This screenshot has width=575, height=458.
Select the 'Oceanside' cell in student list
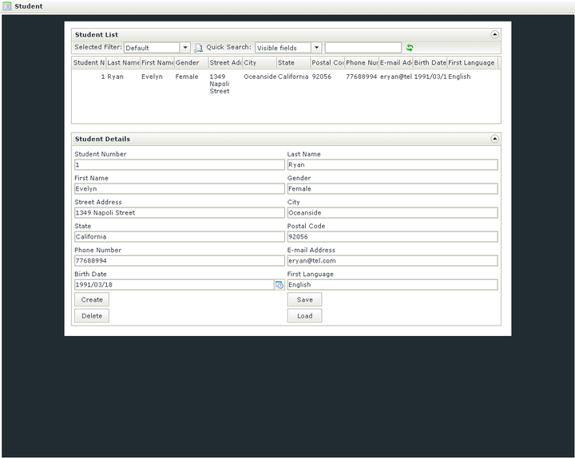click(x=260, y=77)
